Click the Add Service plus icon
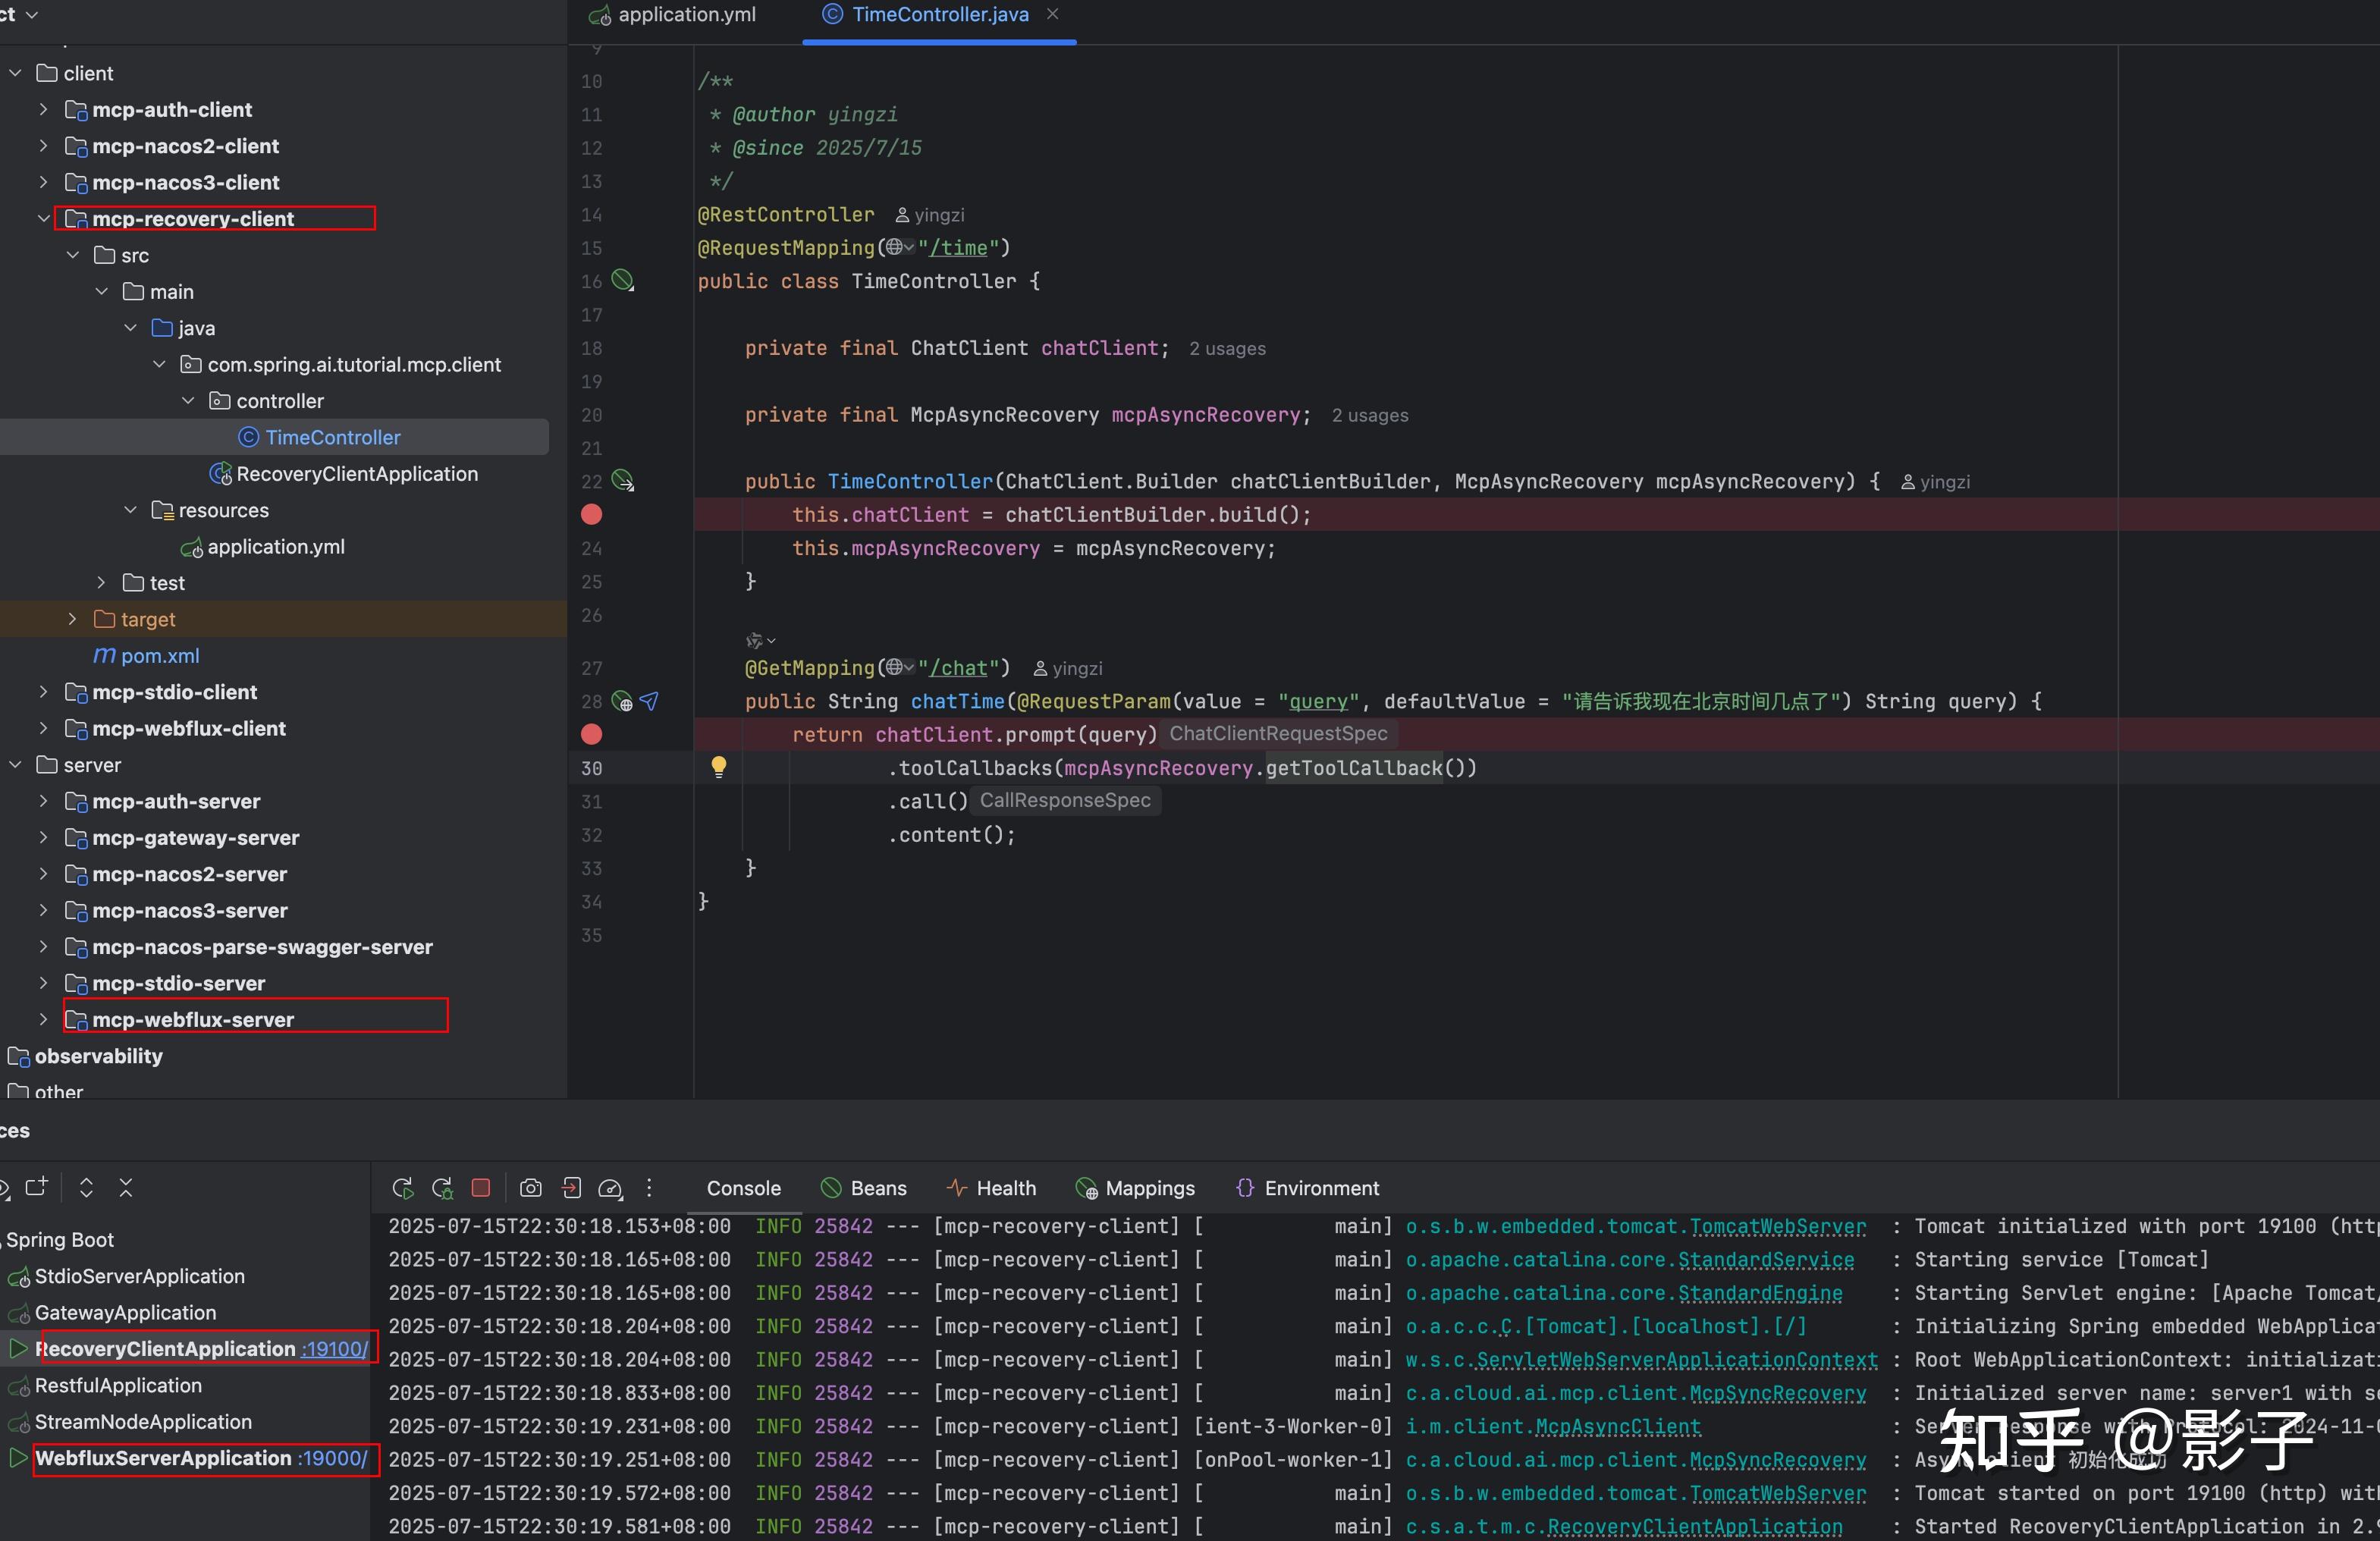The height and width of the screenshot is (1541, 2380). tap(37, 1187)
